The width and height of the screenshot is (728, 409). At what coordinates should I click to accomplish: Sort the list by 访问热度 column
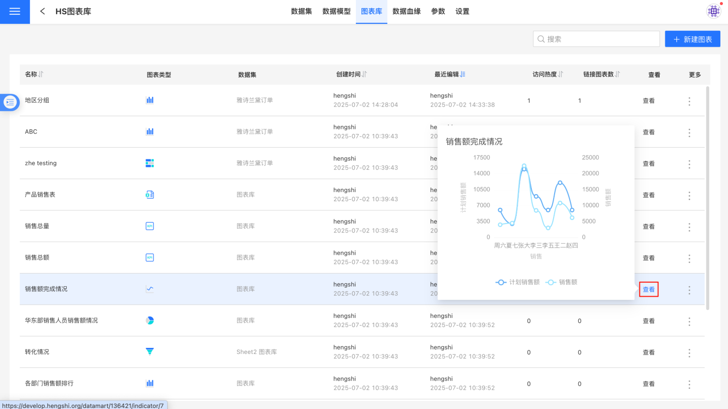(560, 74)
